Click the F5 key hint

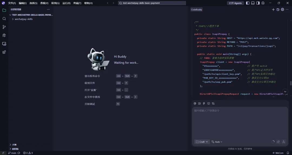point(118,104)
